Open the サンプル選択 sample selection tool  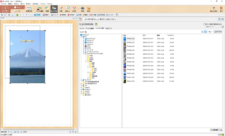(x=39, y=8)
